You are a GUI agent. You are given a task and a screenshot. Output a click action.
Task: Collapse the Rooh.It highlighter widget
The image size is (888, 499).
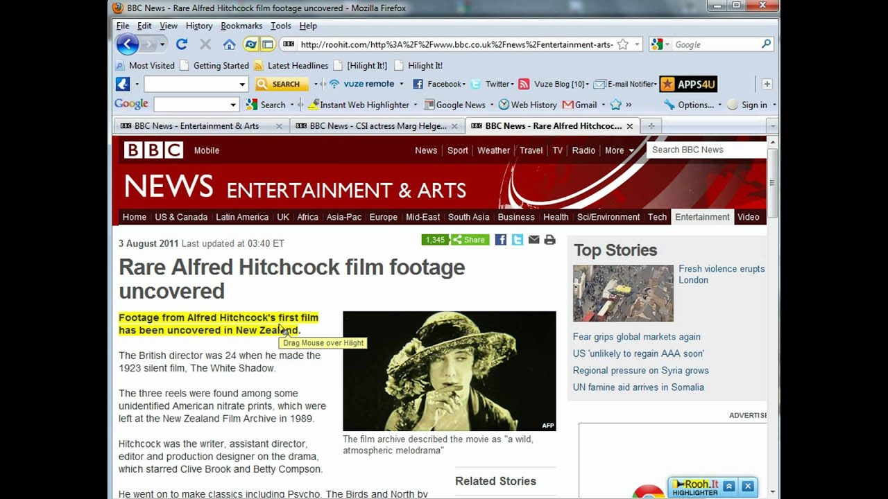point(729,487)
